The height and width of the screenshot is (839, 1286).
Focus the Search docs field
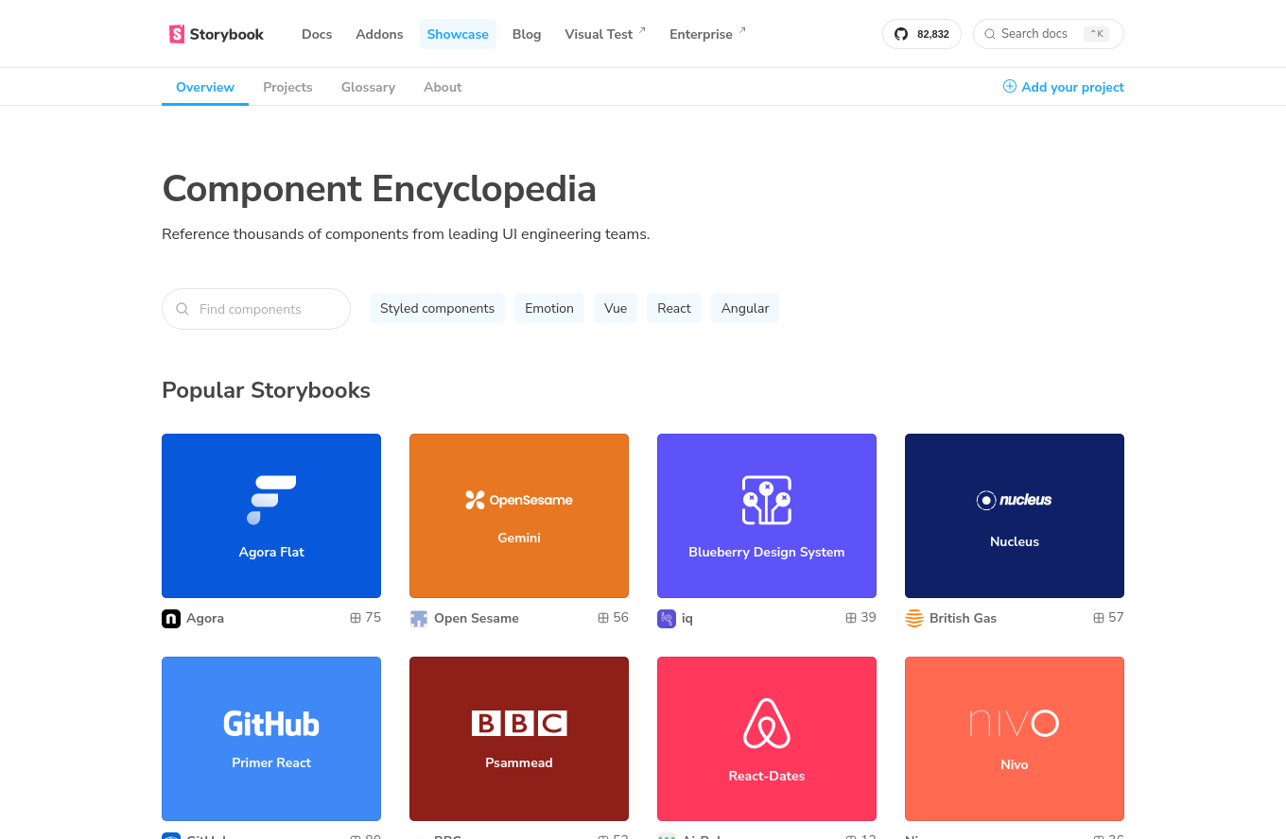pos(1048,34)
